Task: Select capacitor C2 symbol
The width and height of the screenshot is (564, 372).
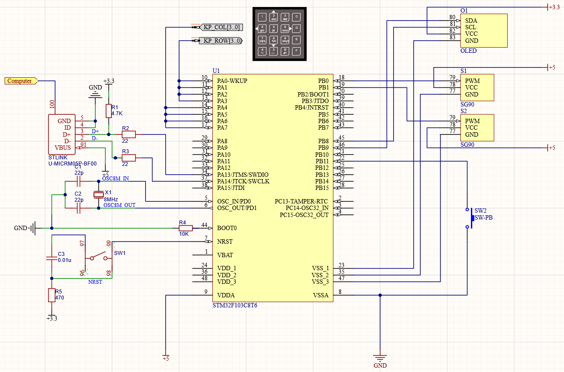Action: tap(79, 208)
